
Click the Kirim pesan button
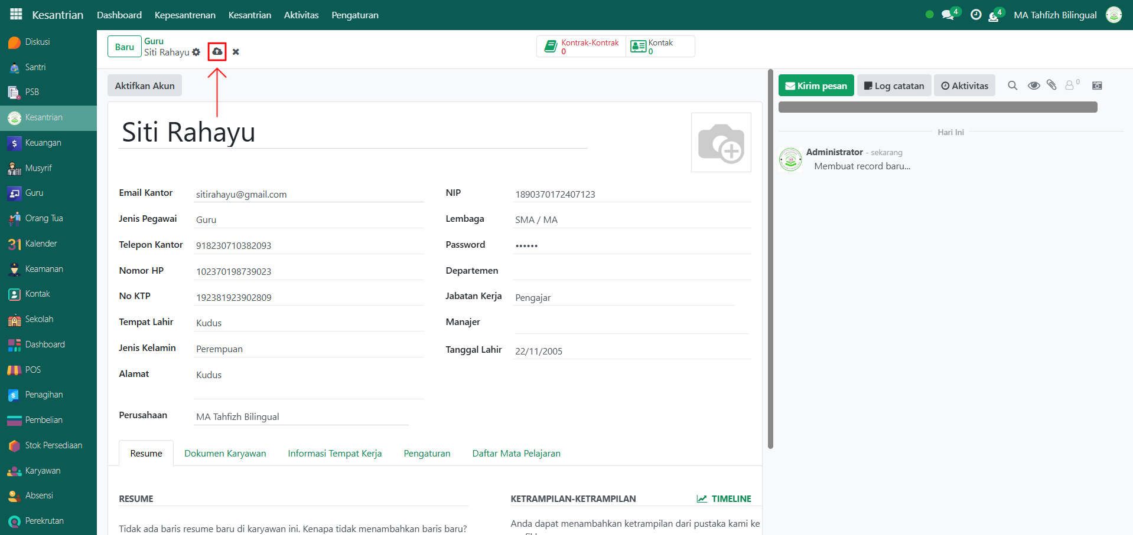pos(816,86)
